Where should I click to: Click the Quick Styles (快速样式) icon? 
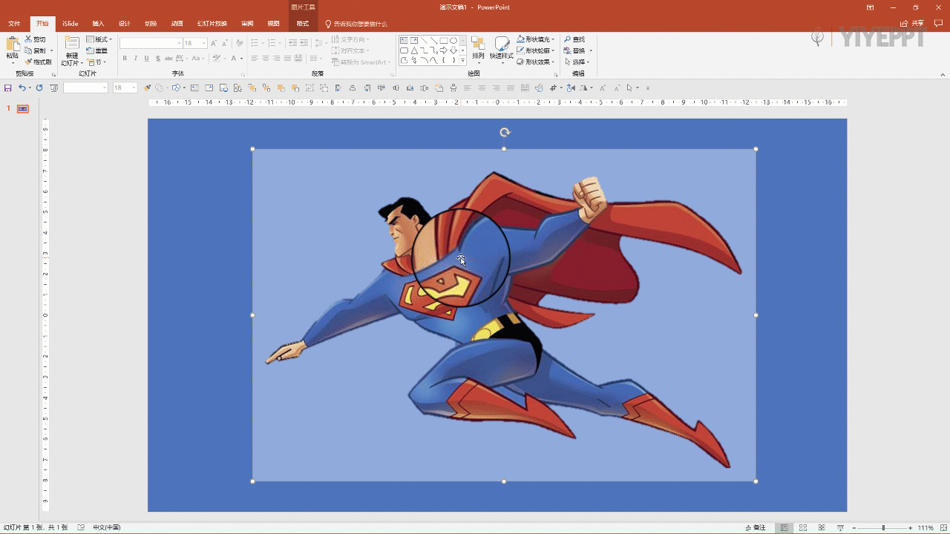click(502, 46)
